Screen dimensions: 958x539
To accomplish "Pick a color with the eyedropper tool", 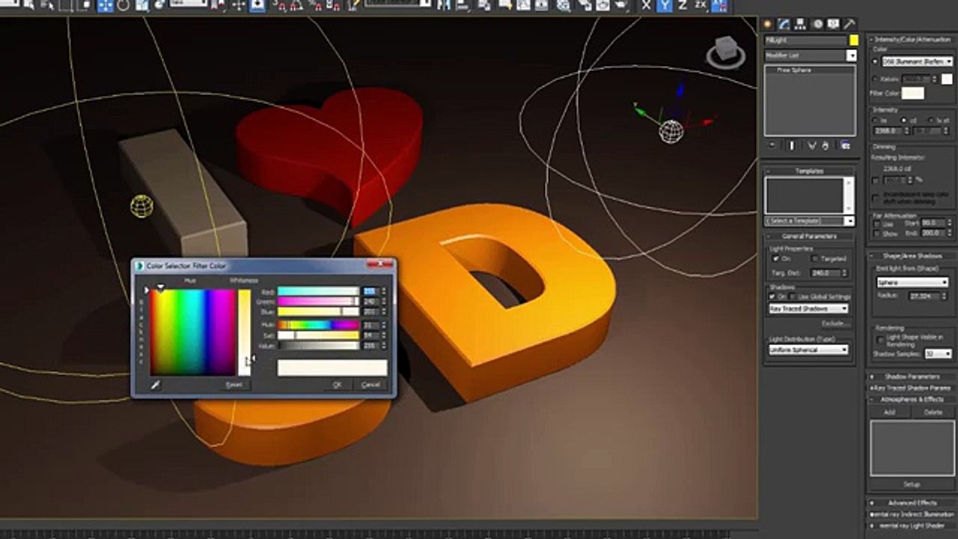I will tap(156, 385).
